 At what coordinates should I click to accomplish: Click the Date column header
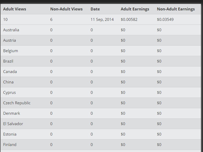pos(95,9)
